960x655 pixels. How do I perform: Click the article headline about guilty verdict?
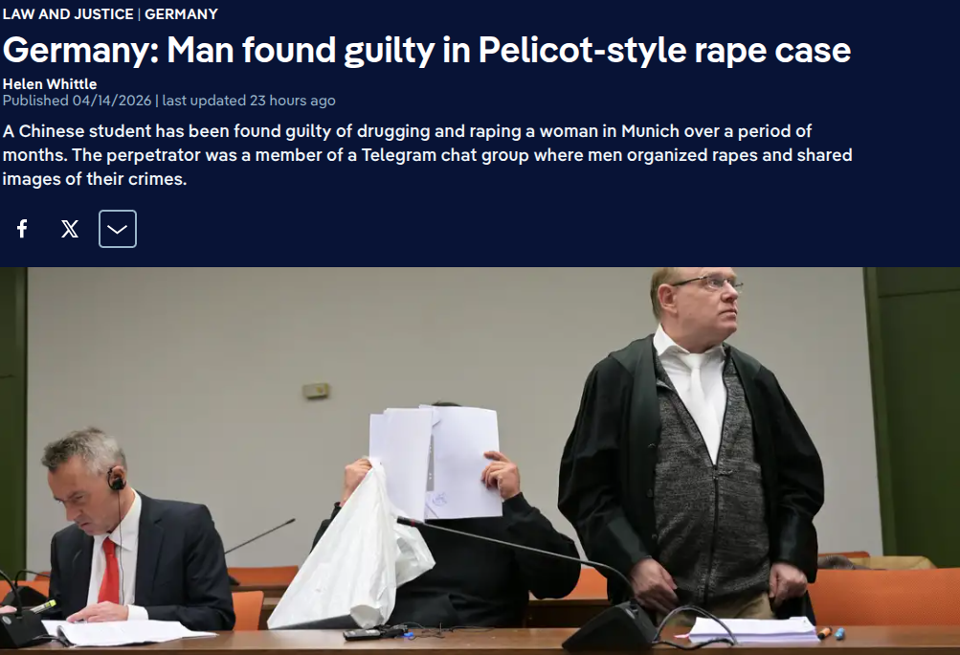pos(427,50)
